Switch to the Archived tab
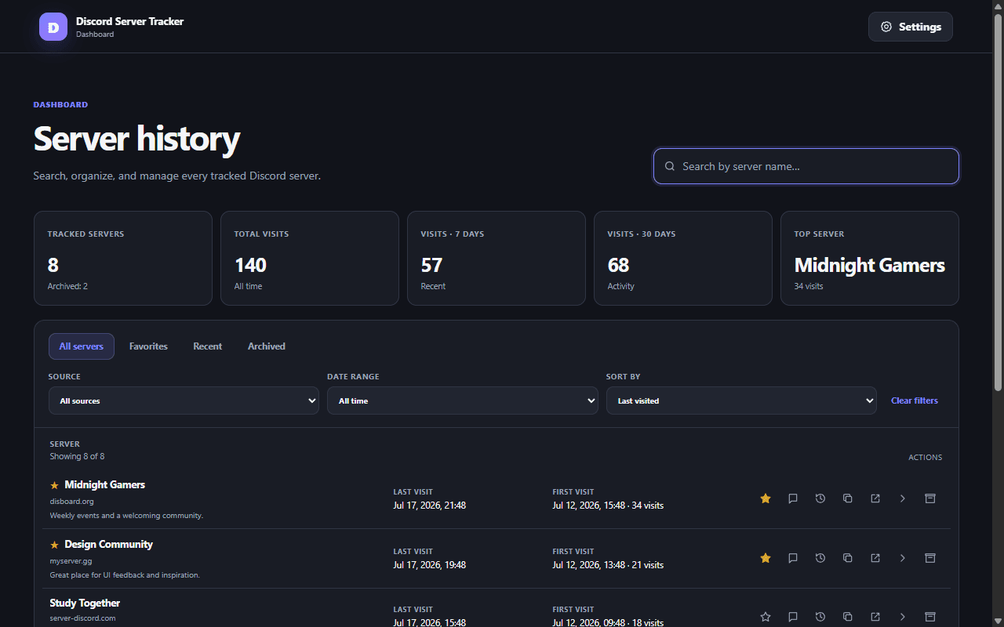This screenshot has height=627, width=1004. [267, 346]
